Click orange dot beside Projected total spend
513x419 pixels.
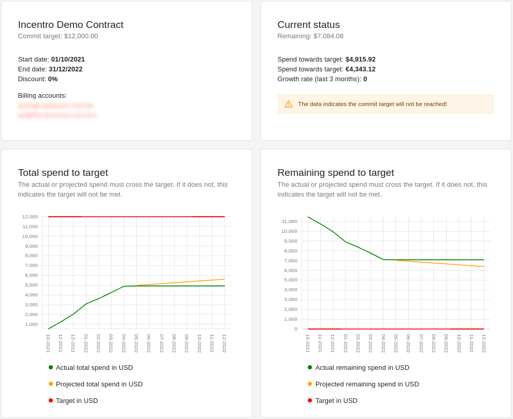[x=51, y=384]
